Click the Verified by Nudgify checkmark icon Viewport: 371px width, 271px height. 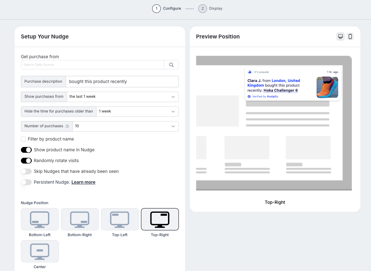coord(249,96)
